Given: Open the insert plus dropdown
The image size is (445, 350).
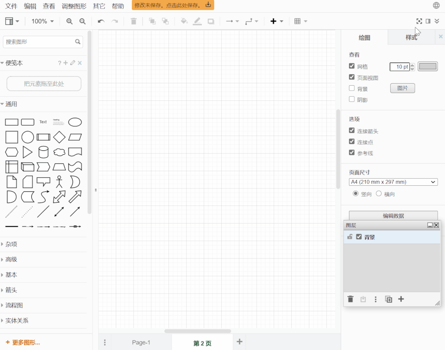Looking at the screenshot, I should click(x=277, y=21).
